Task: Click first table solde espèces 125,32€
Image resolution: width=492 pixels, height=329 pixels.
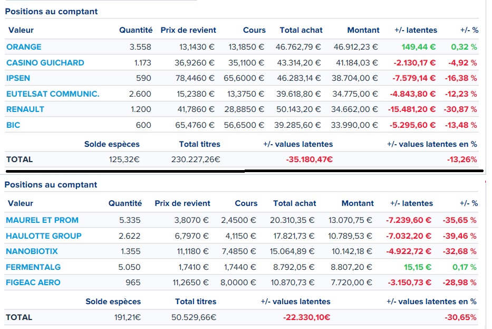Action: tap(124, 159)
